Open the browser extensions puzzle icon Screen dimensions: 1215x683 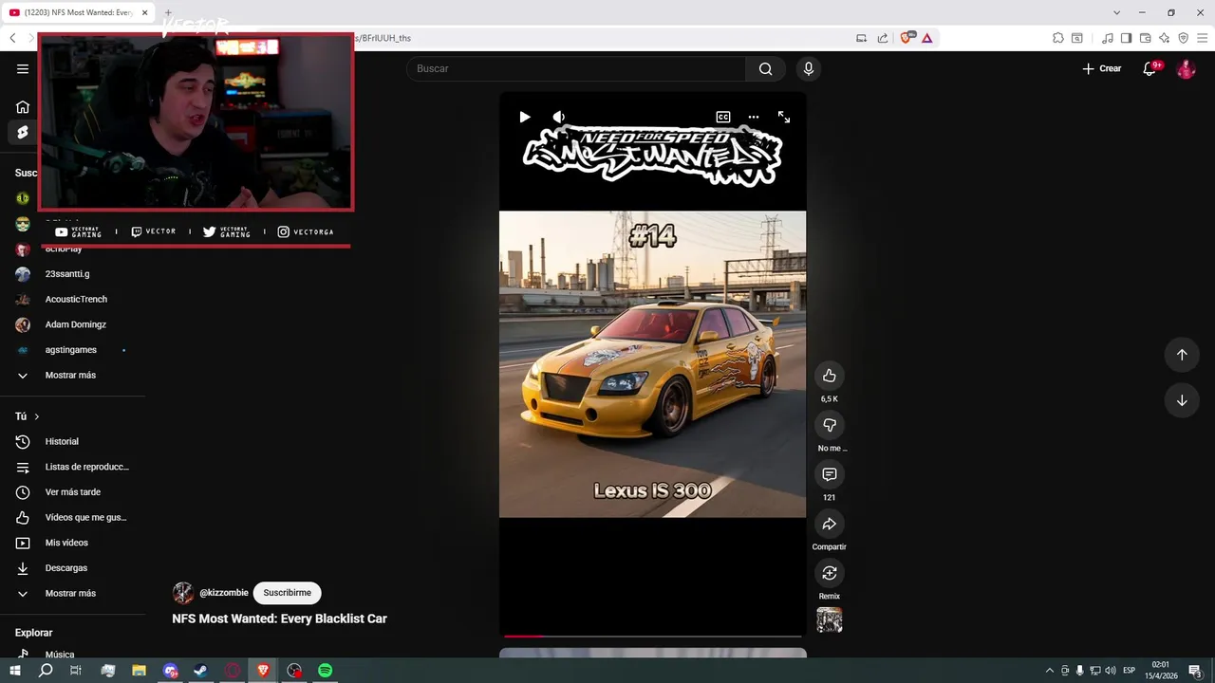(x=1058, y=38)
